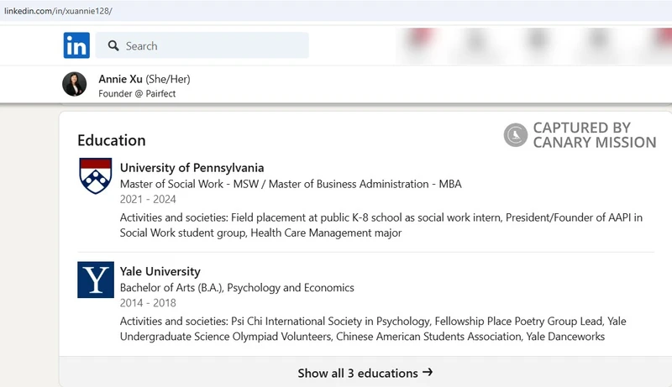Click the arrow beside Show all educations
This screenshot has width=672, height=387.
[428, 373]
